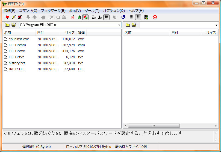Select file FFFTP.txt

click(16, 57)
